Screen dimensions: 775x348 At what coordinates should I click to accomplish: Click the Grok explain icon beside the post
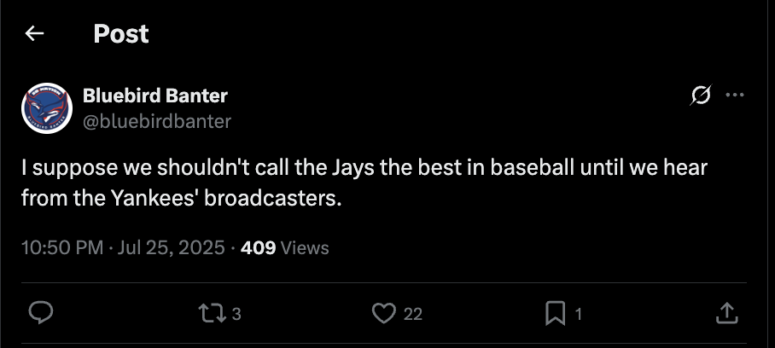click(701, 95)
